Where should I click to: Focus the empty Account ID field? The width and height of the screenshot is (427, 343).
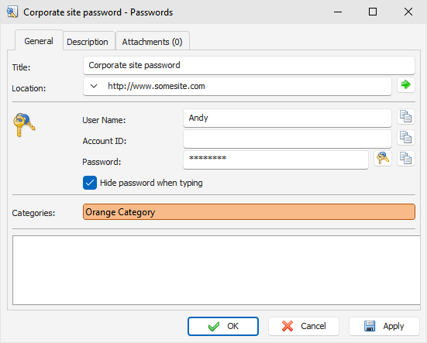(x=288, y=139)
